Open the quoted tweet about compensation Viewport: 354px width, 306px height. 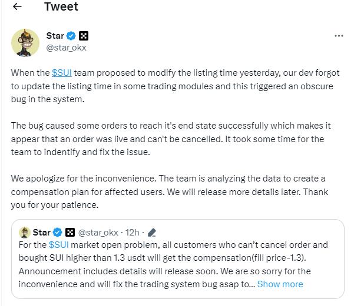click(x=177, y=264)
